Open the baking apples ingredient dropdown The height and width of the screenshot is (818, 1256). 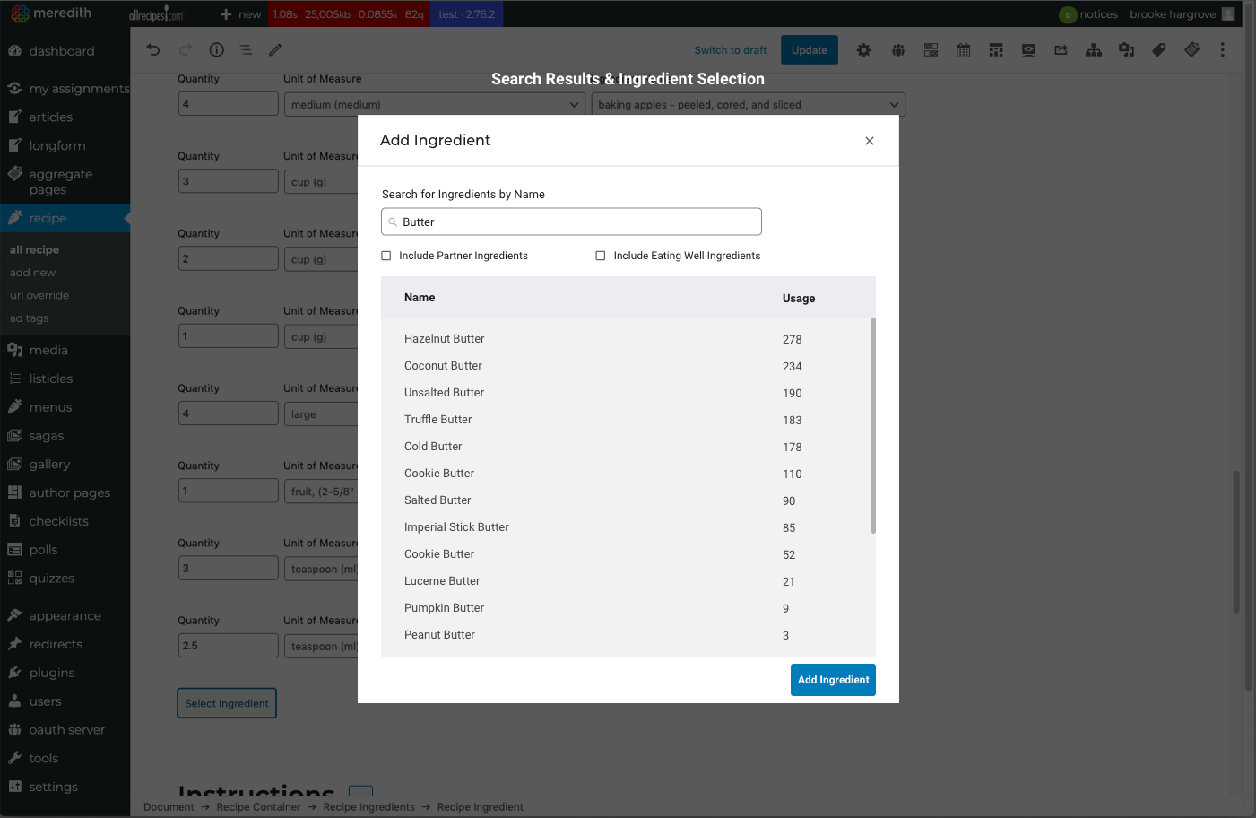[x=748, y=105]
